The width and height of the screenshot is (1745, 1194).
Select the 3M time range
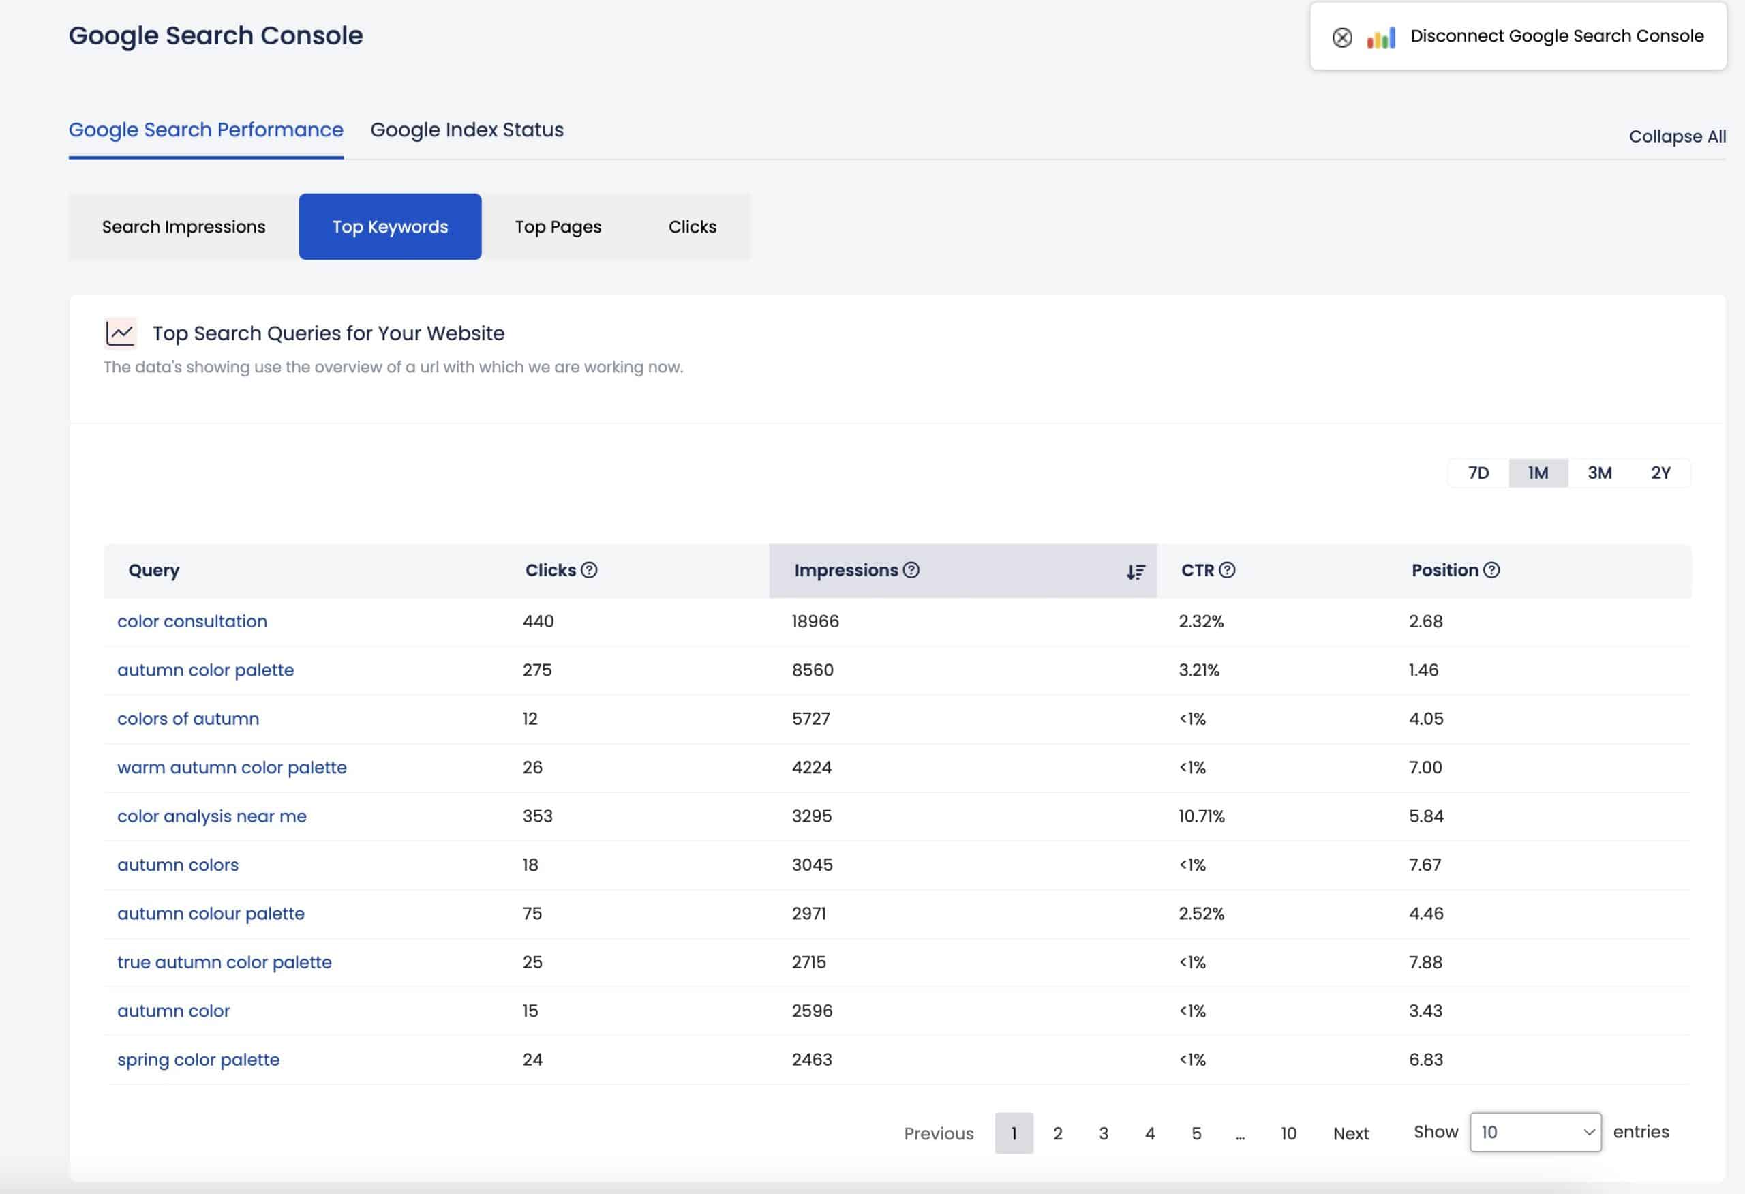tap(1599, 473)
